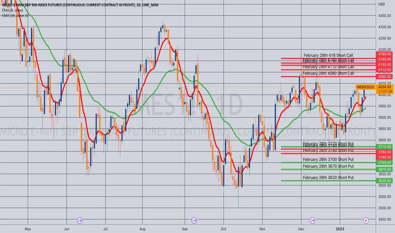The image size is (395, 233).
Task: Click the Jul label on time axis
Action: [105, 229]
